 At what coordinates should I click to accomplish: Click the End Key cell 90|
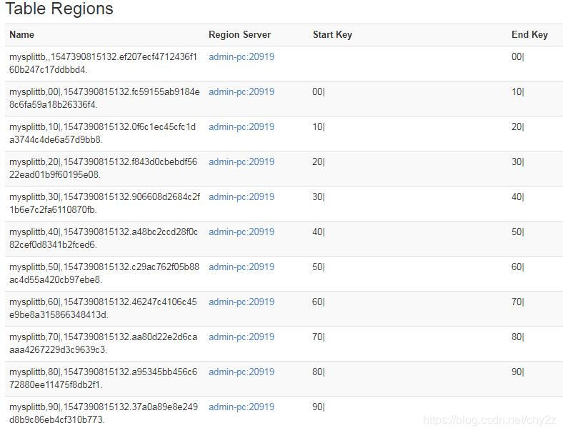click(x=518, y=372)
